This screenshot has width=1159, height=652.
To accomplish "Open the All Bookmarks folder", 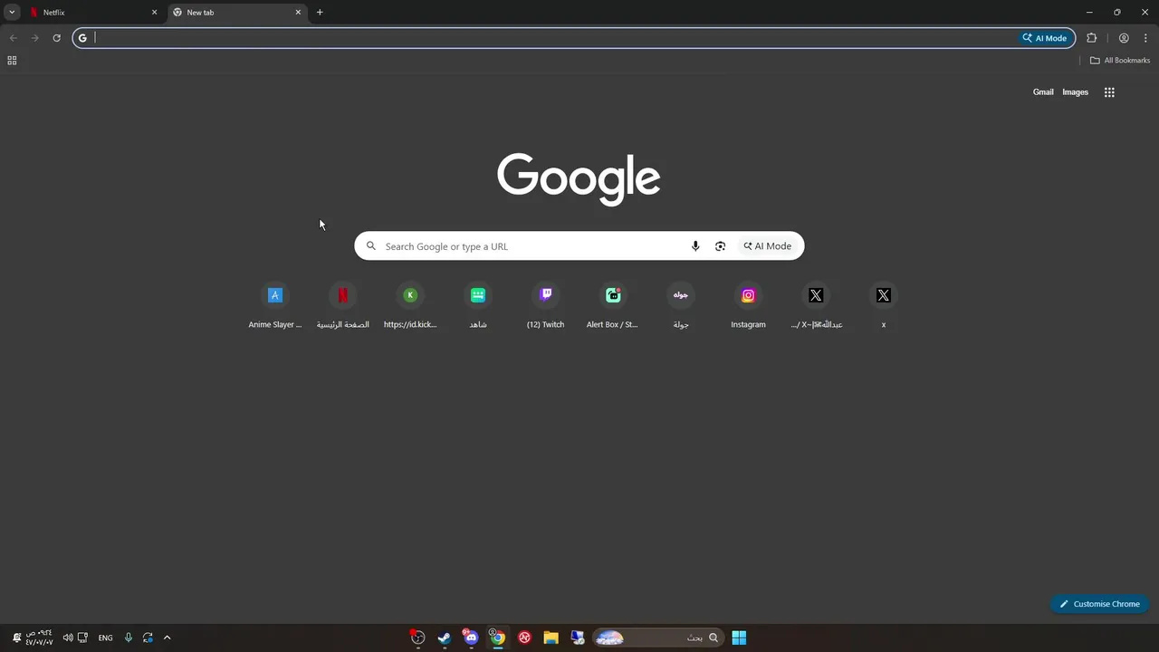I will tap(1120, 61).
